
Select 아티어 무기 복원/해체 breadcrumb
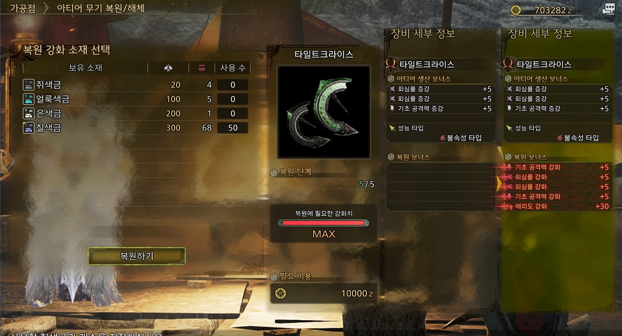(101, 8)
